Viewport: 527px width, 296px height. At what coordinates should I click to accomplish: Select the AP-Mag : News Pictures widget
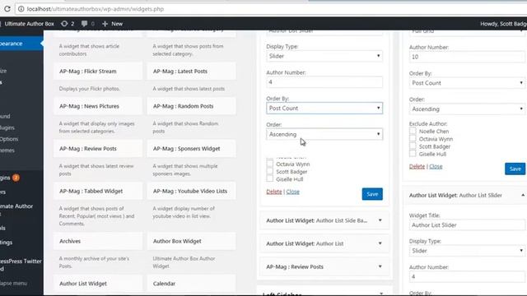tap(97, 106)
